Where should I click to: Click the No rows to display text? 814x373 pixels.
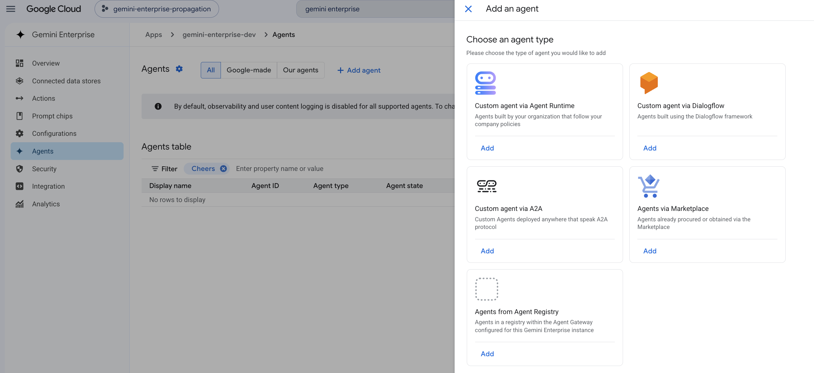coord(177,200)
